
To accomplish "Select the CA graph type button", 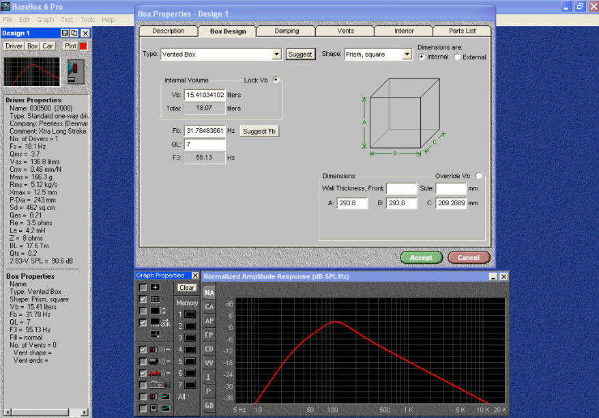I will (x=209, y=307).
